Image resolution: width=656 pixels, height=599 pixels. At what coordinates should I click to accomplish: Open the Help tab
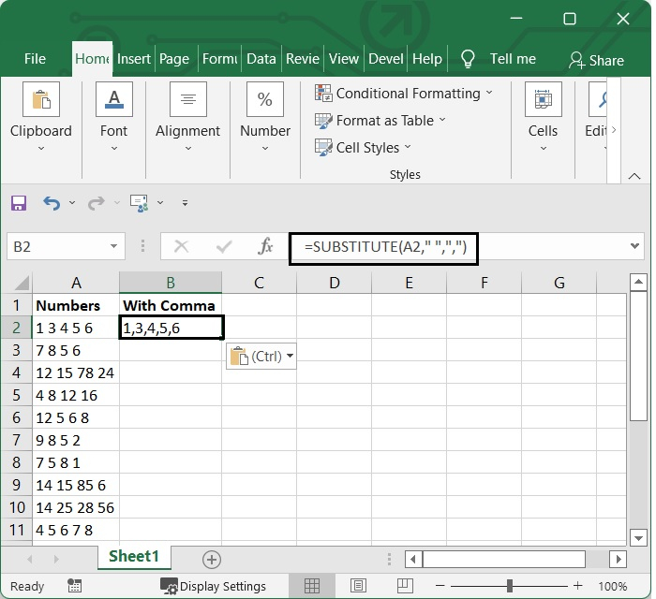click(x=427, y=59)
